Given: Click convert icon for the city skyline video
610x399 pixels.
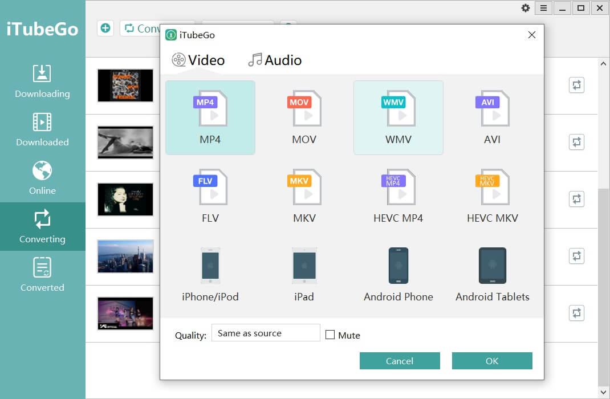Looking at the screenshot, I should tap(576, 256).
